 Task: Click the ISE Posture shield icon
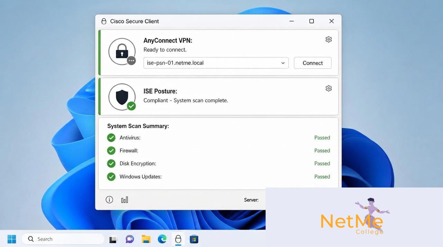[122, 97]
